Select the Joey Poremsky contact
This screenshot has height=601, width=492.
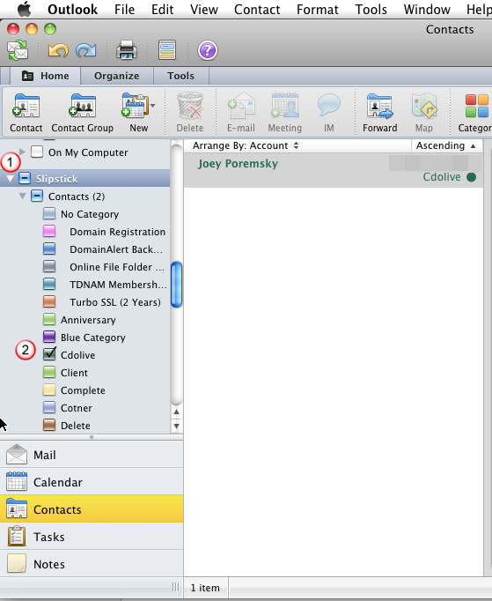click(333, 170)
